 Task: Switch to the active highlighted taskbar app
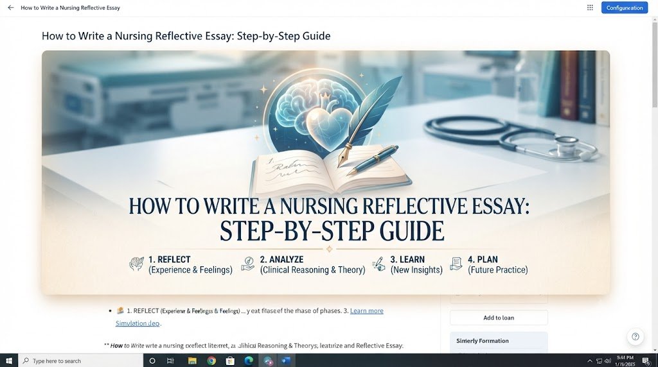pos(268,361)
